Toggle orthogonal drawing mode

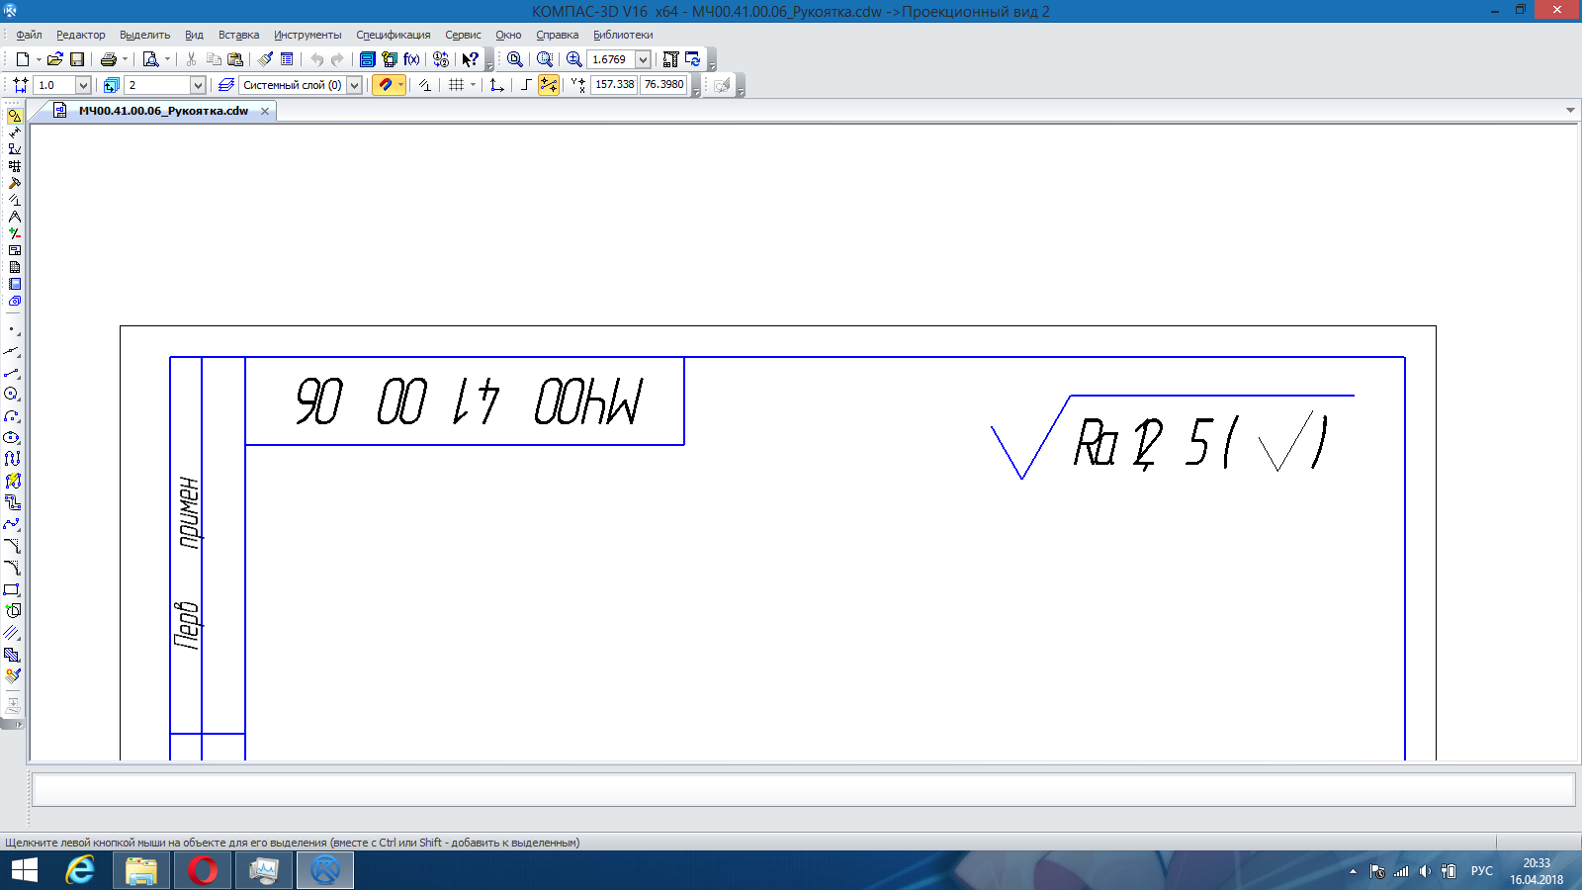click(x=526, y=85)
